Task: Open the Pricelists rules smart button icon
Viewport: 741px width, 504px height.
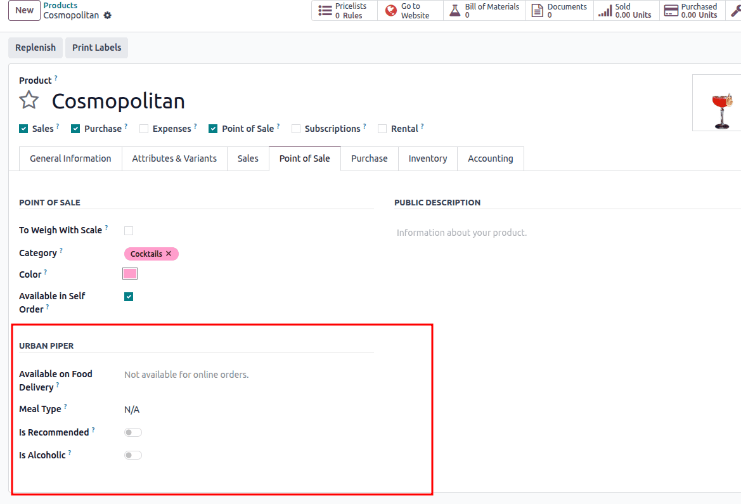Action: click(x=323, y=10)
